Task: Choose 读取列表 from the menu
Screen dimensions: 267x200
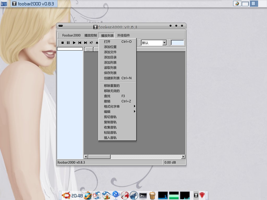Action: (118, 68)
